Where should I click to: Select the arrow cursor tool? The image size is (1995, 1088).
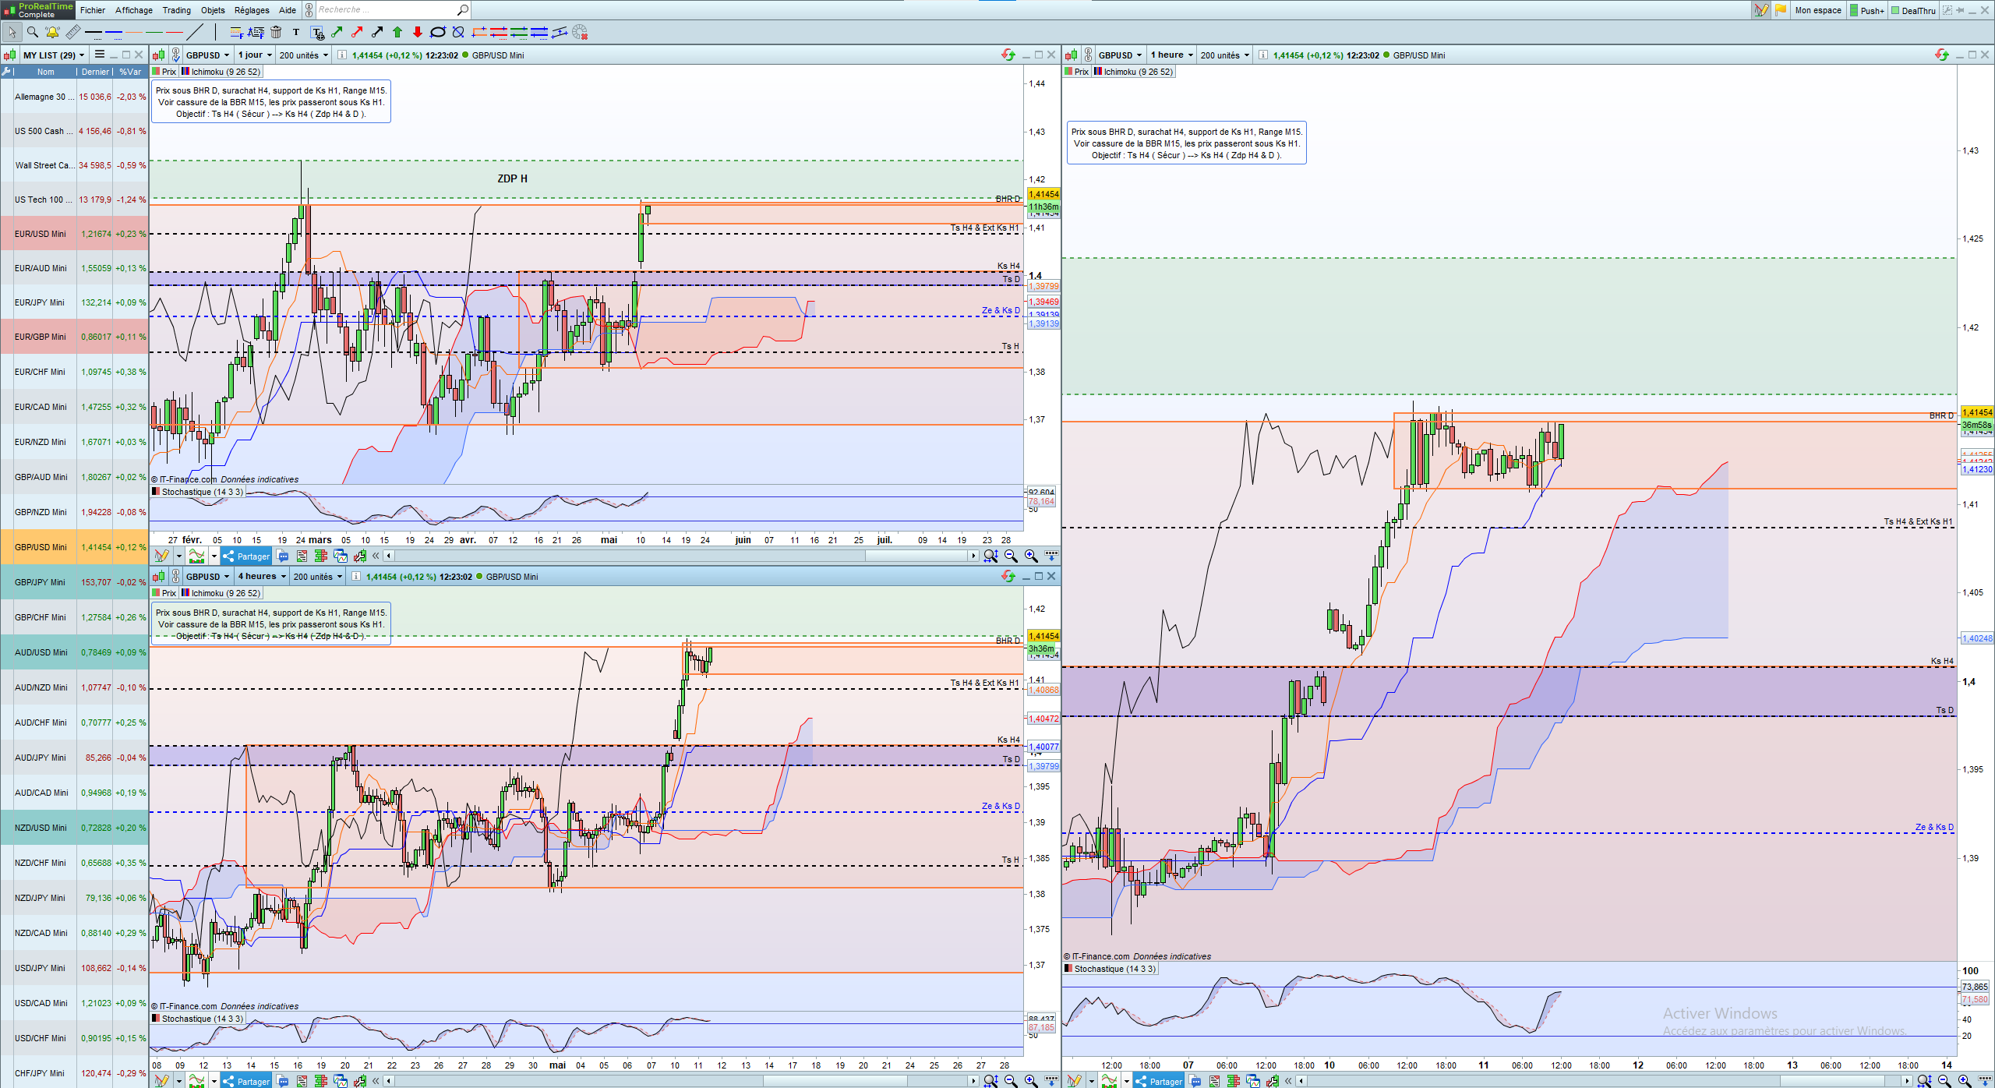pos(12,32)
